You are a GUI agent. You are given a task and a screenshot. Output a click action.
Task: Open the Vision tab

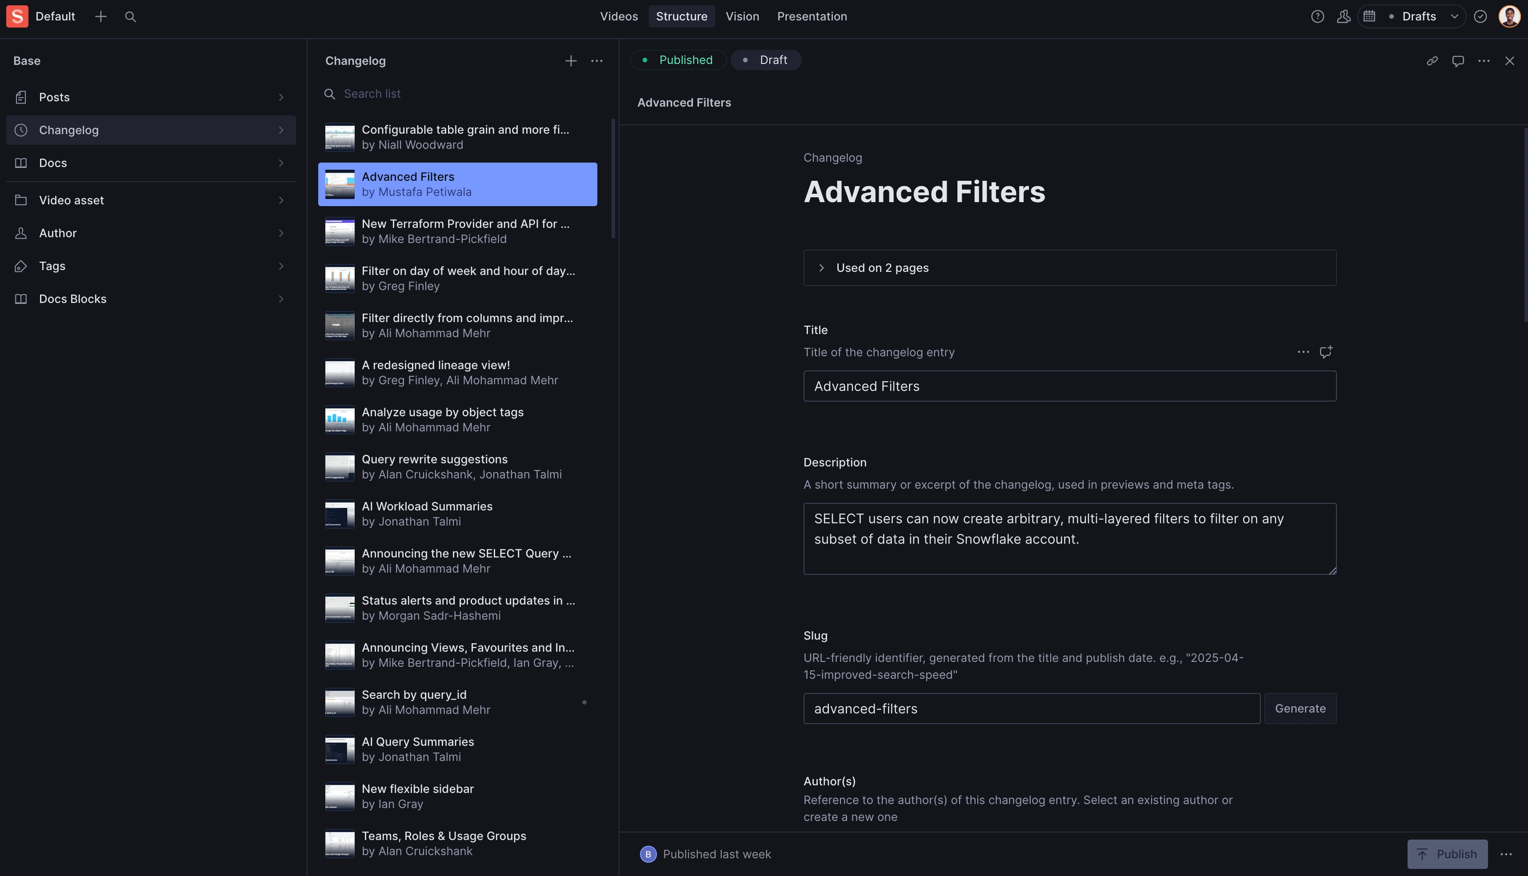(742, 16)
